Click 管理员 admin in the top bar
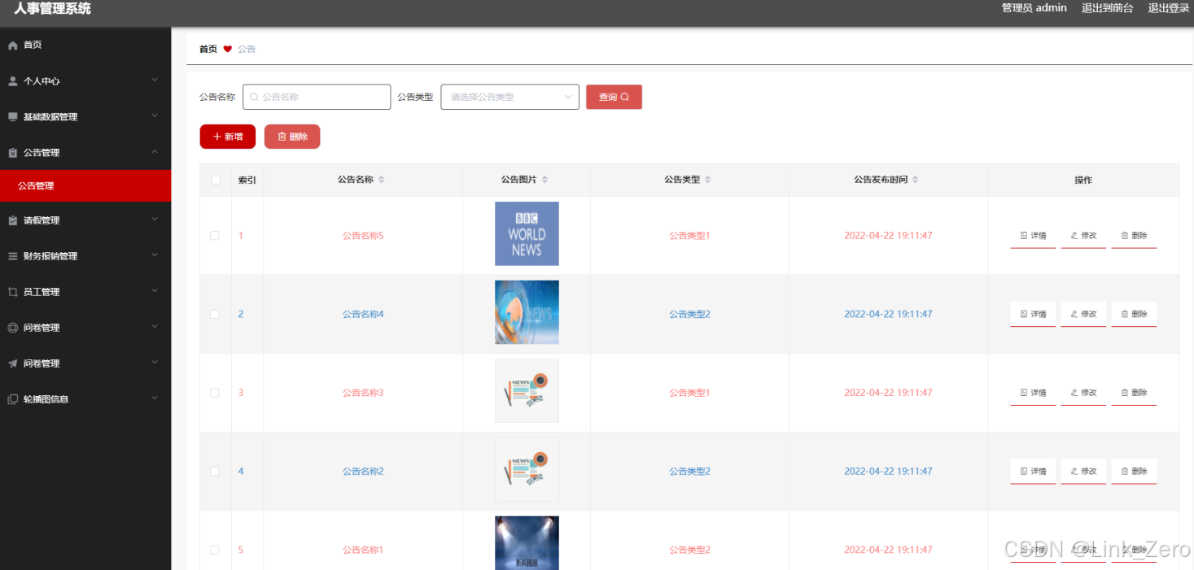Screen dimensions: 1194x570 1034,8
